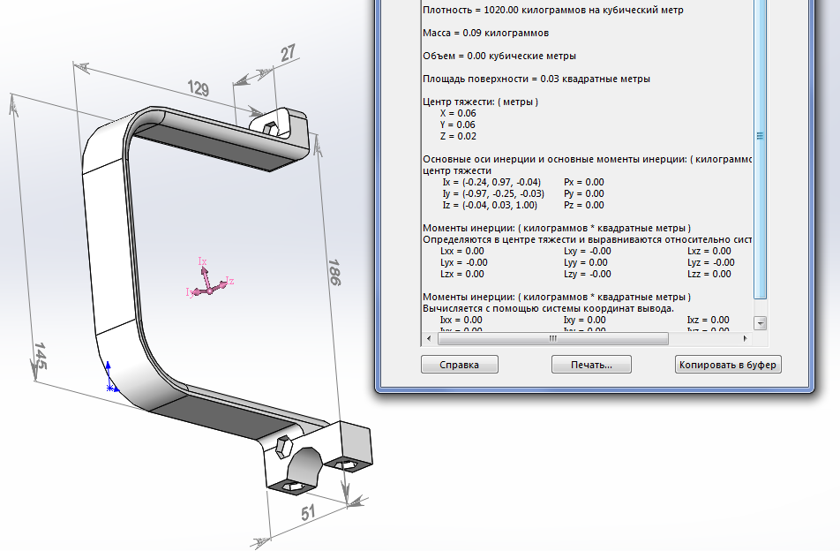The width and height of the screenshot is (840, 551).
Task: Click the 186 dimension annotation
Action: click(334, 276)
